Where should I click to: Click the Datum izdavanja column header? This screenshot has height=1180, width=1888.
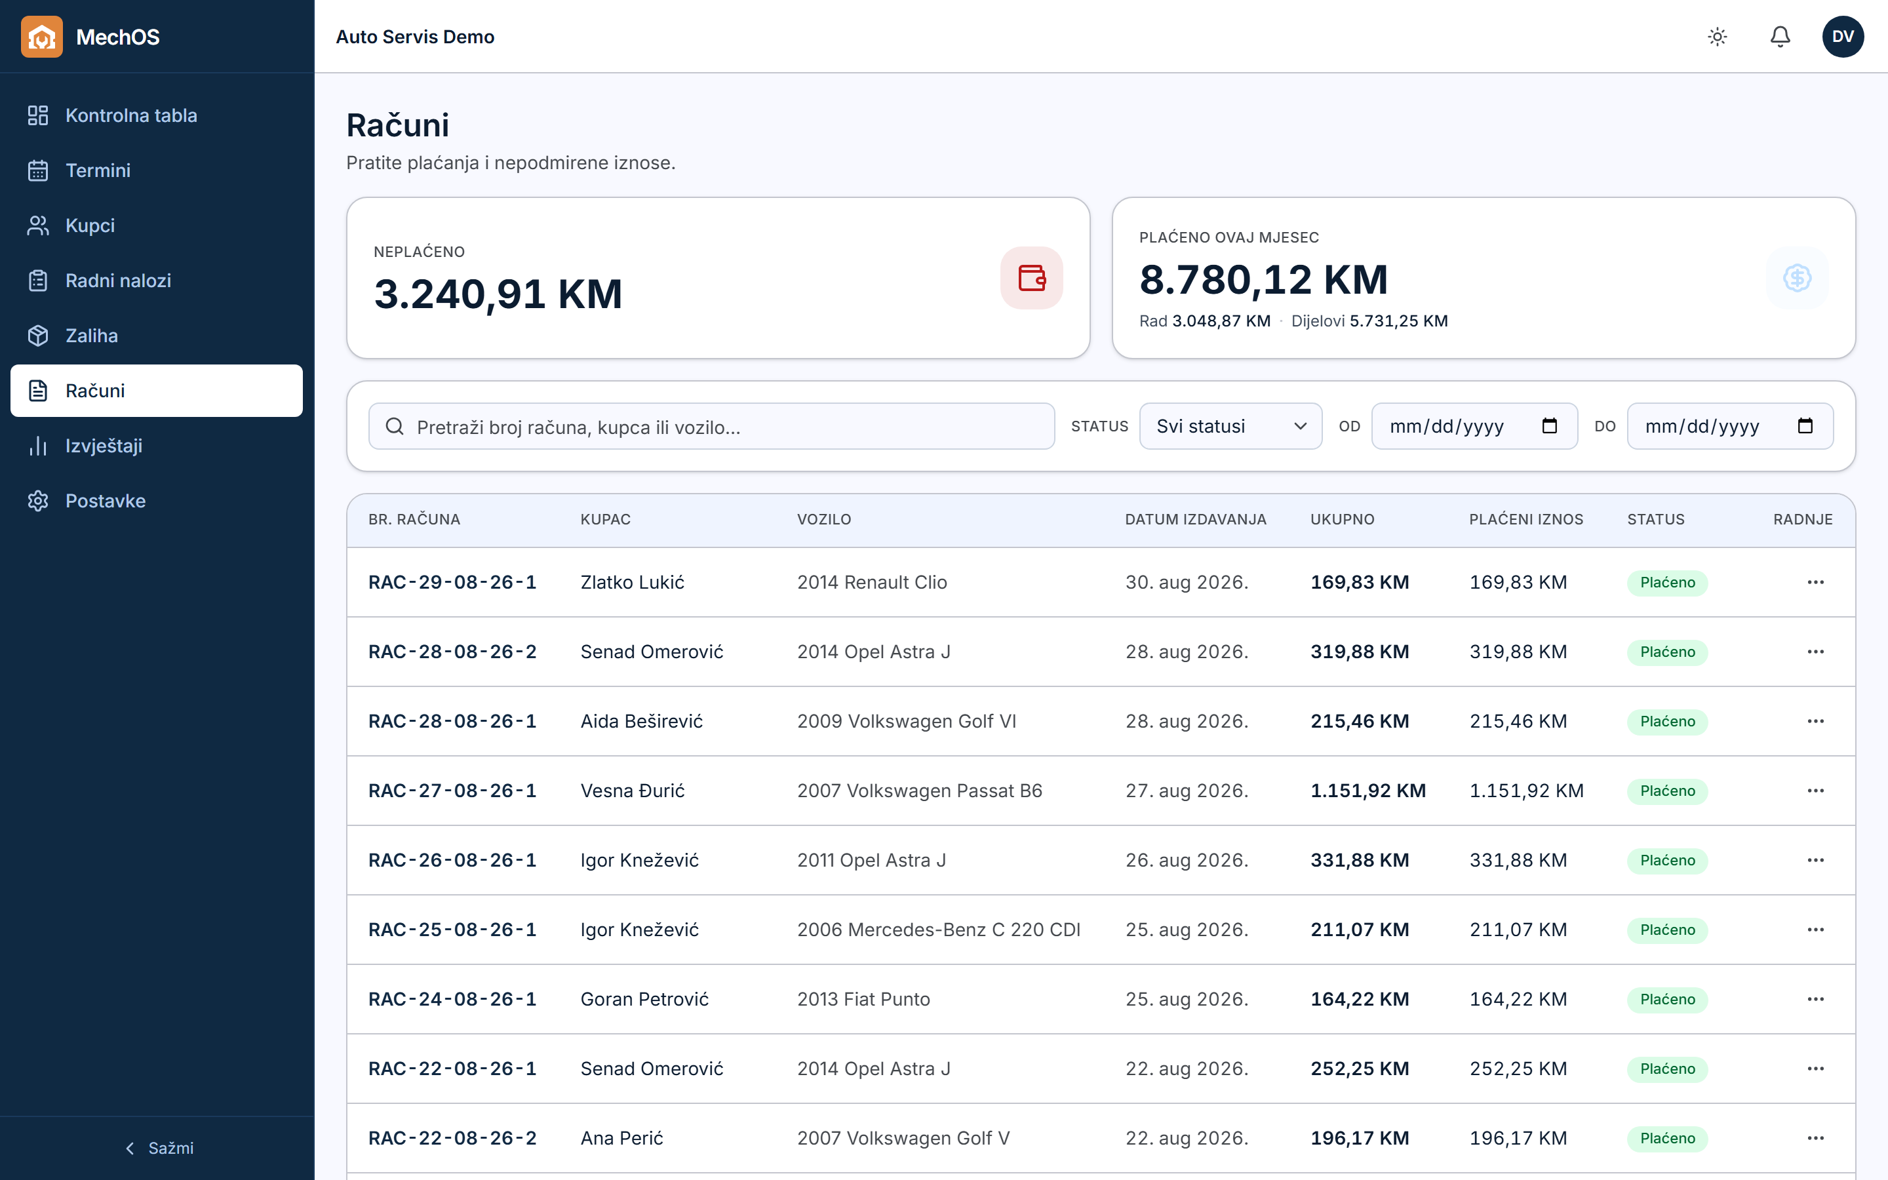pyautogui.click(x=1195, y=519)
